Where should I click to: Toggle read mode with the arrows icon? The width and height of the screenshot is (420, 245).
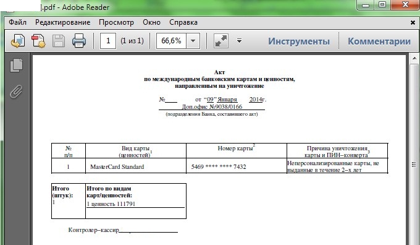point(221,41)
